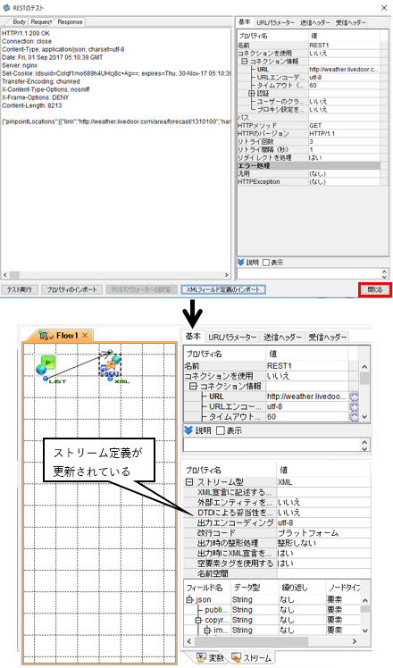Select the Start component icon in Flow1

46,364
